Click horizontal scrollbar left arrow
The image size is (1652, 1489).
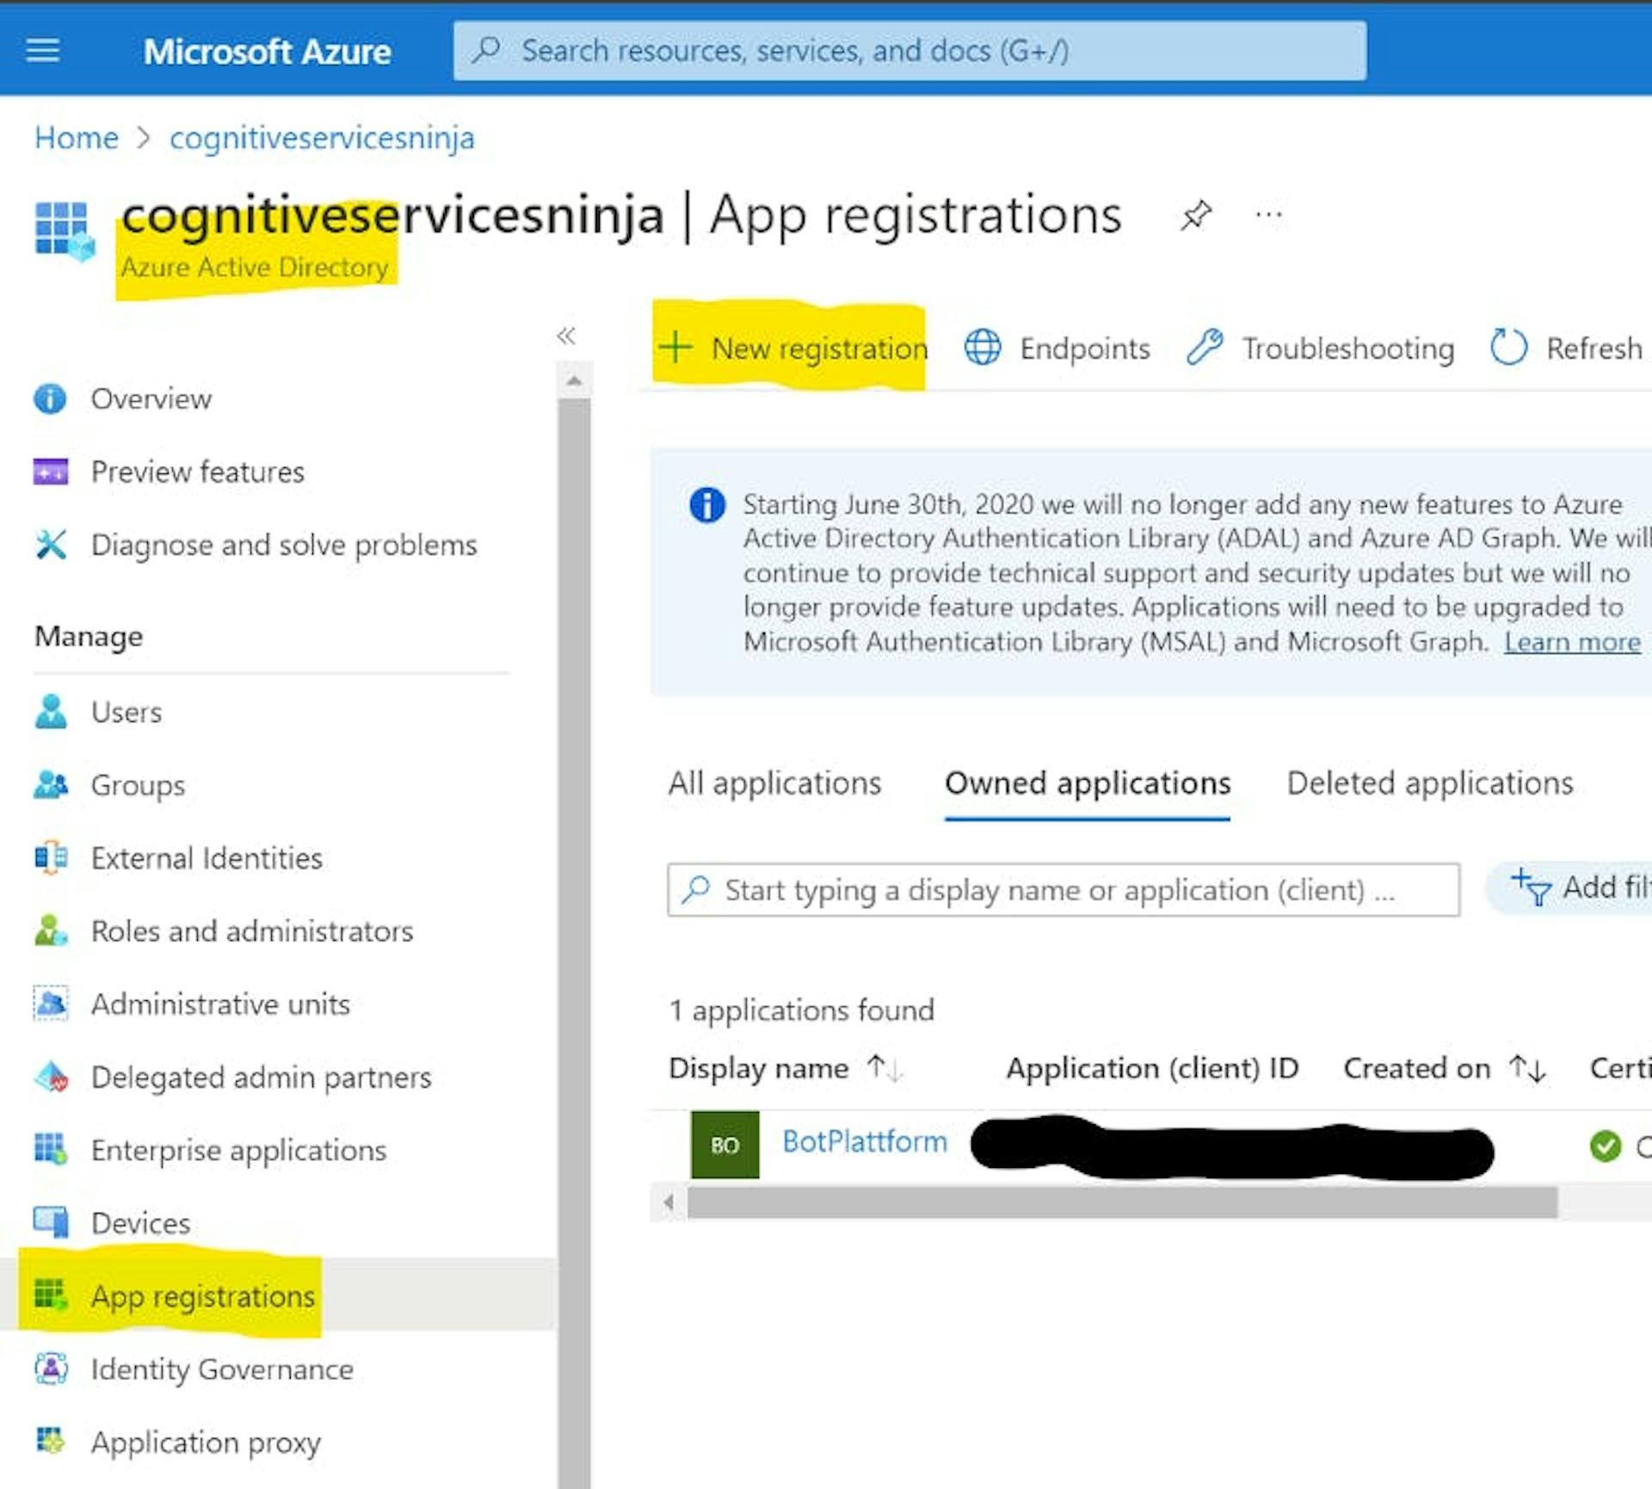tap(669, 1202)
